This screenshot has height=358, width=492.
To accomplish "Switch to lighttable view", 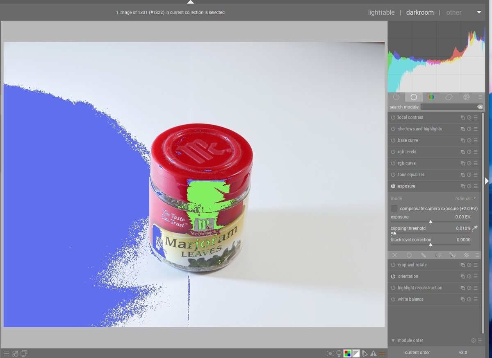I will [x=381, y=12].
